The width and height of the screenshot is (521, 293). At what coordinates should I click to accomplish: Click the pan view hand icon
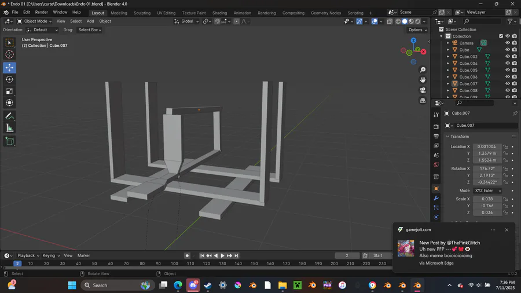[423, 80]
